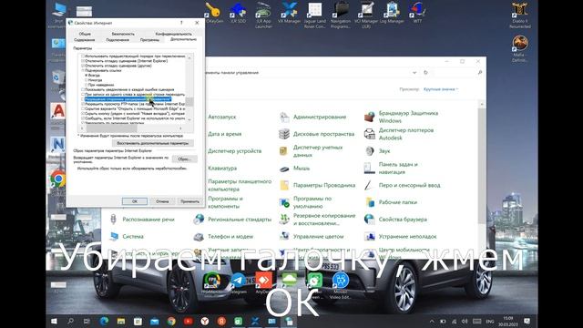
Task: Toggle checkbox Отключить отладку сценариев (Internet Explorer)
Action: tap(83, 61)
